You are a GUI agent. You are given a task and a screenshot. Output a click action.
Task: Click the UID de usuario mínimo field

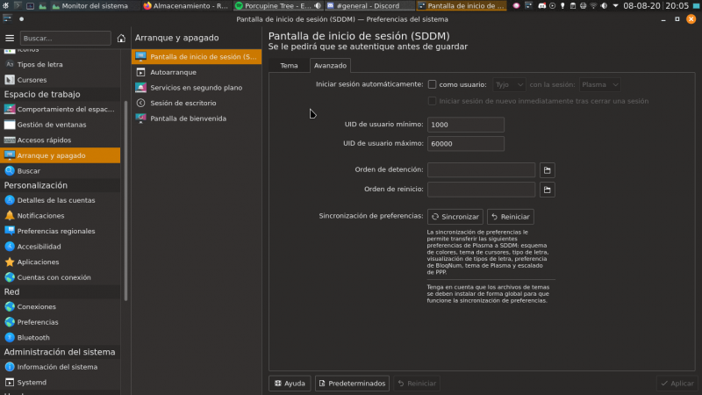click(466, 125)
